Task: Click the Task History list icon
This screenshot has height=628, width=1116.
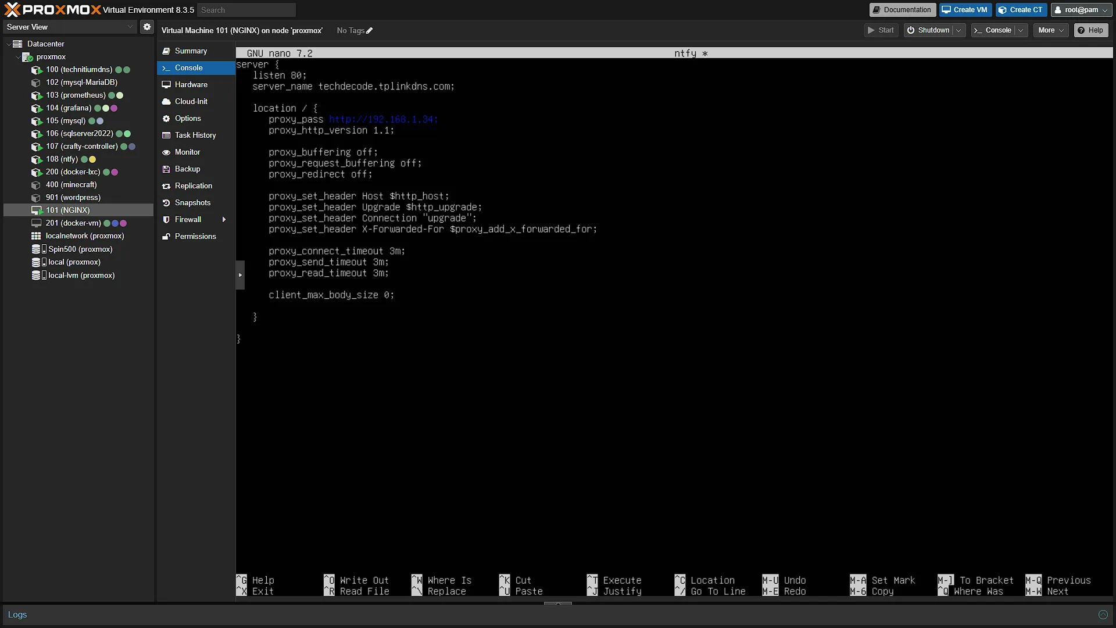Action: pos(166,135)
